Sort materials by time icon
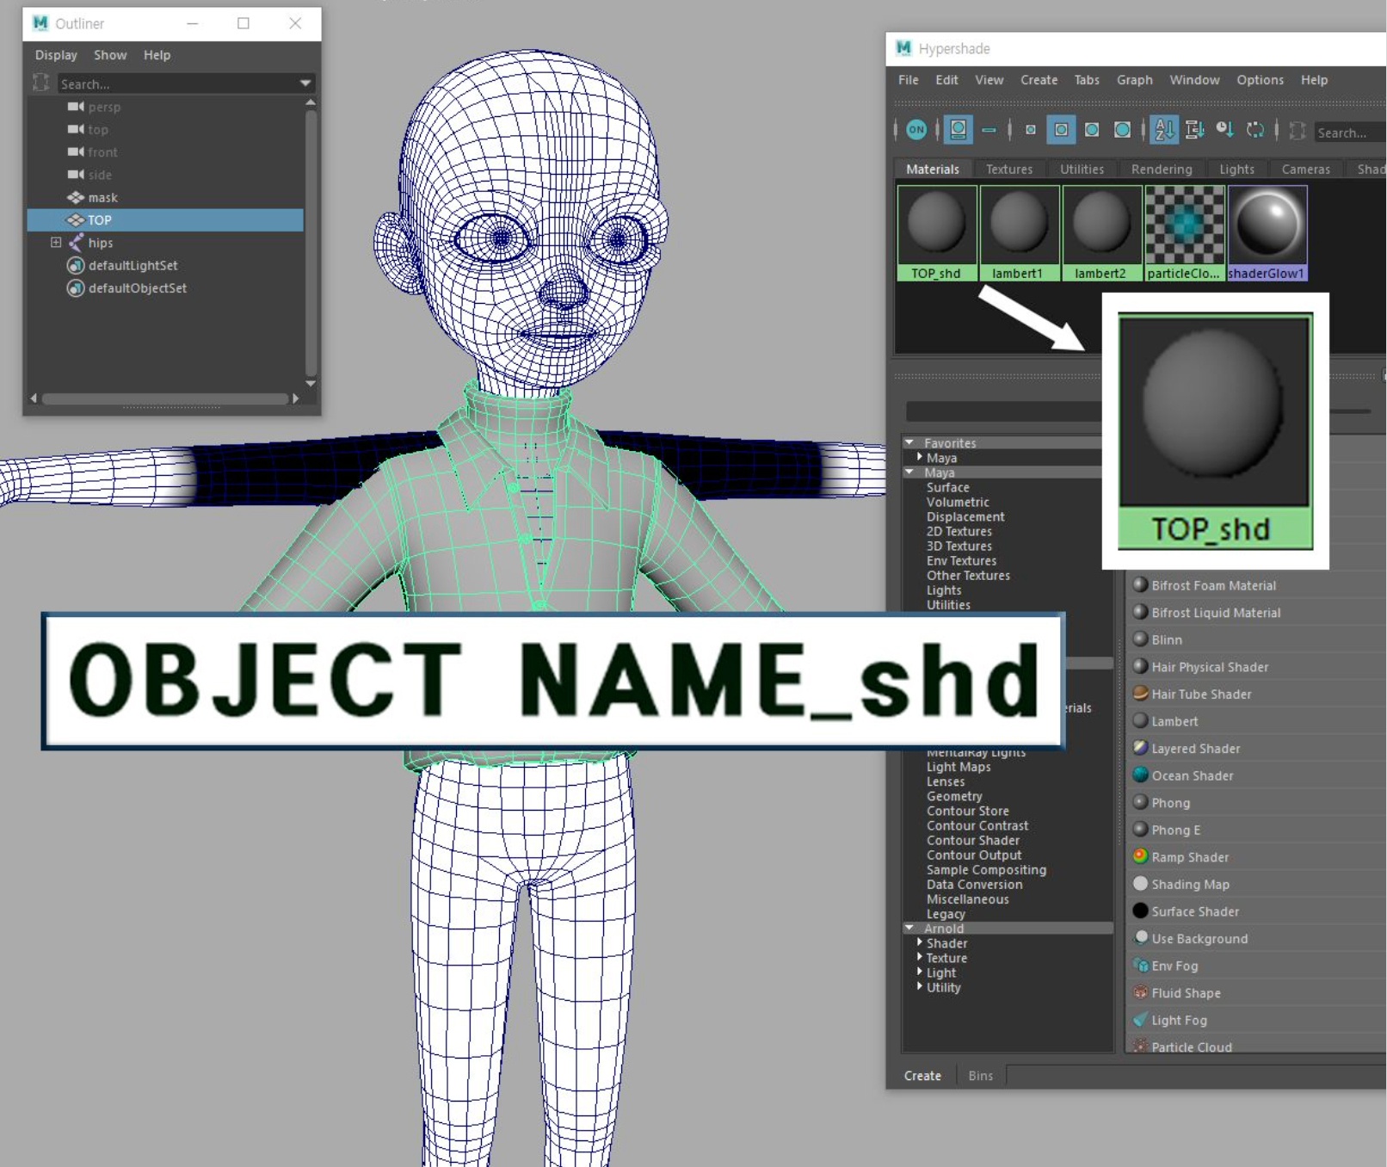Image resolution: width=1387 pixels, height=1167 pixels. click(1224, 130)
